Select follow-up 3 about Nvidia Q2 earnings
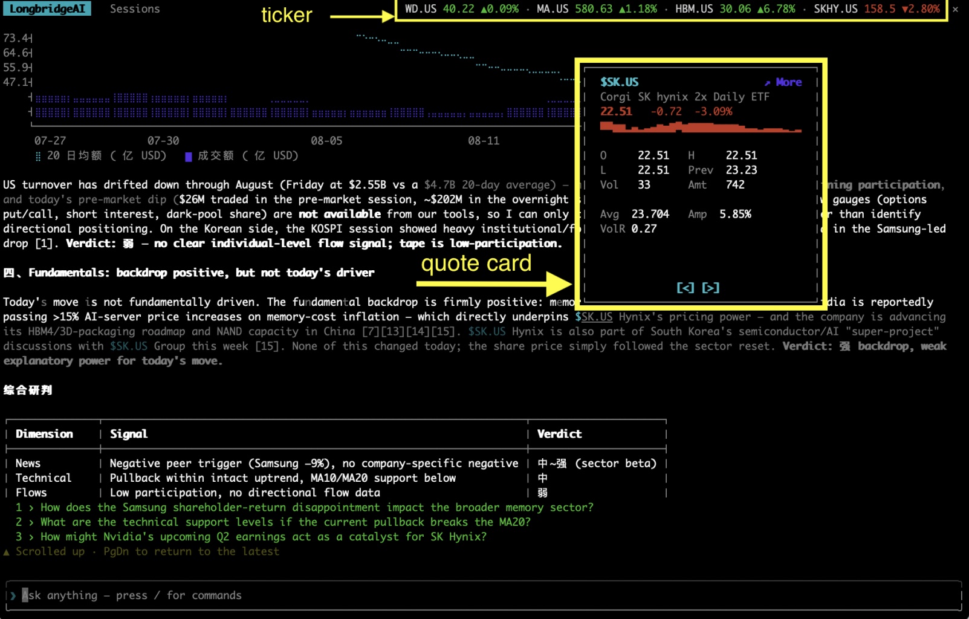The image size is (969, 619). [251, 537]
